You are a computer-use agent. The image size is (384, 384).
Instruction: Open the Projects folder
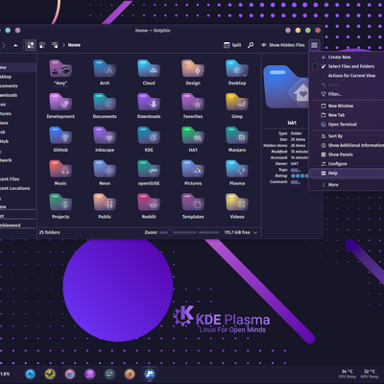[60, 206]
